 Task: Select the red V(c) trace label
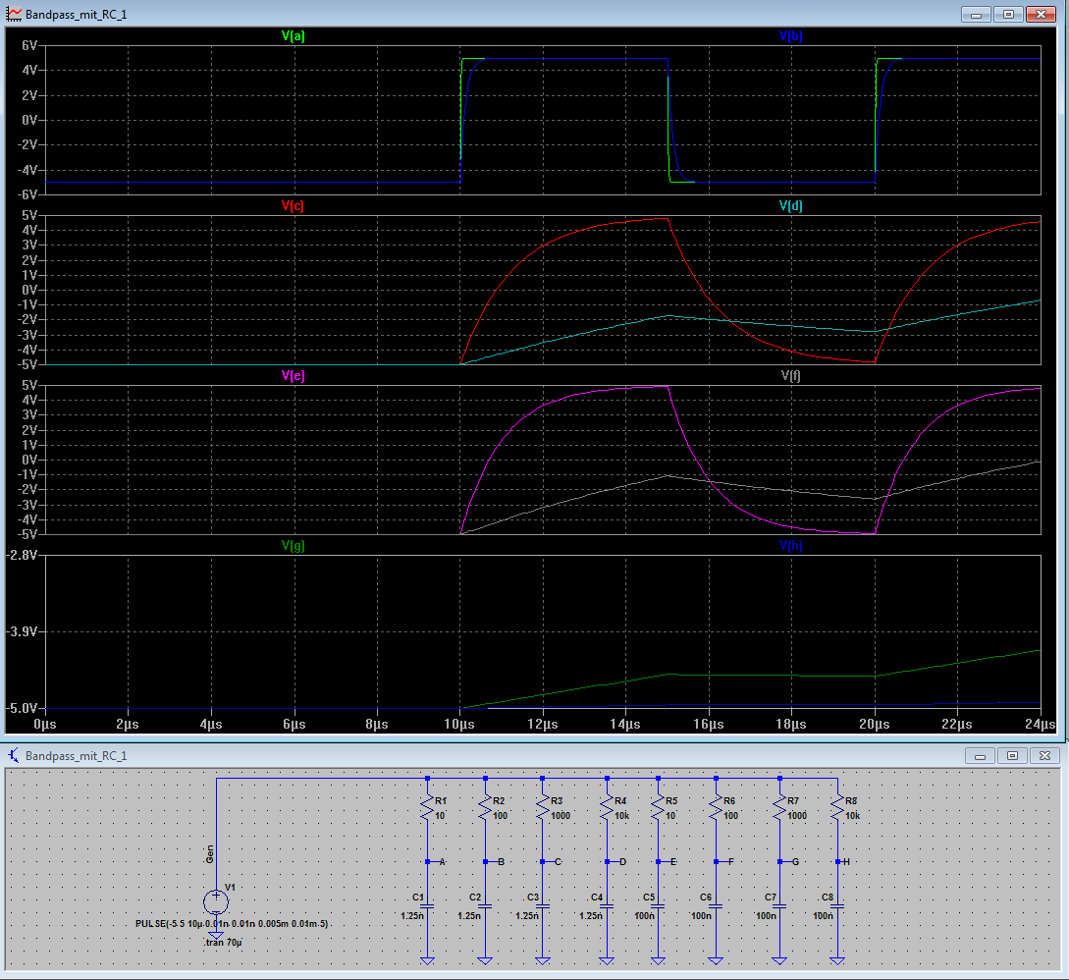293,206
